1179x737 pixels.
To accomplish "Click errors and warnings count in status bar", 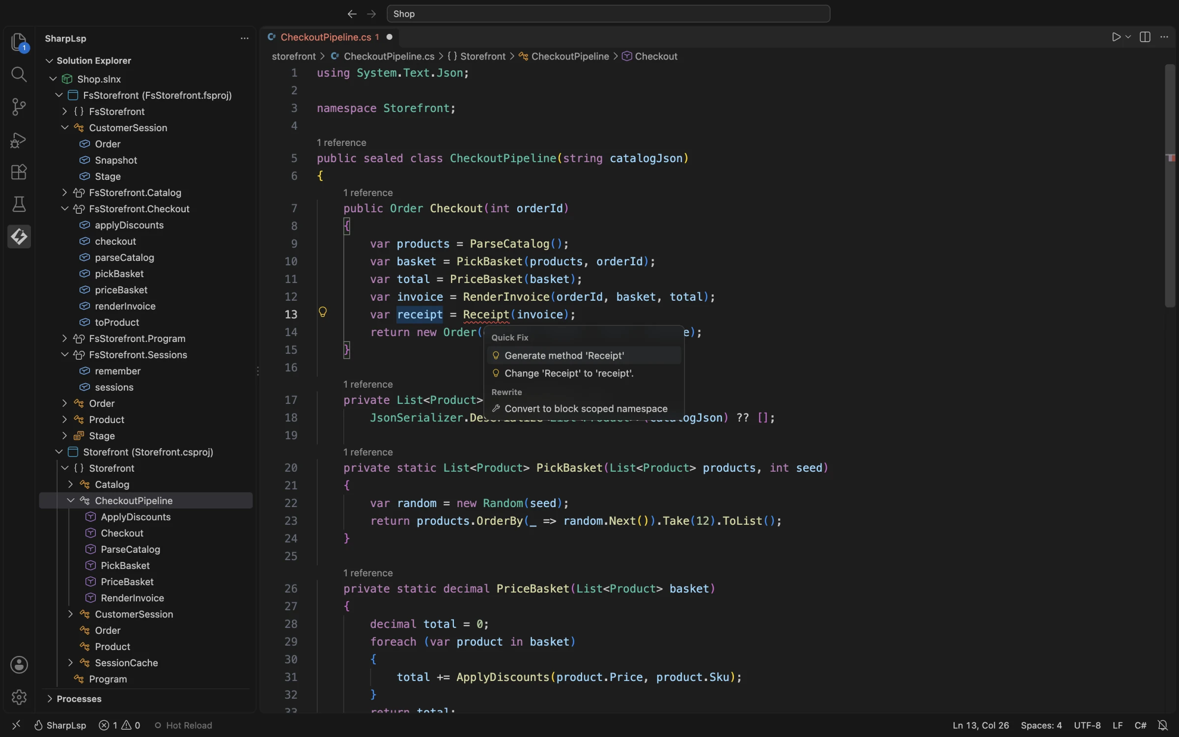I will [x=119, y=725].
